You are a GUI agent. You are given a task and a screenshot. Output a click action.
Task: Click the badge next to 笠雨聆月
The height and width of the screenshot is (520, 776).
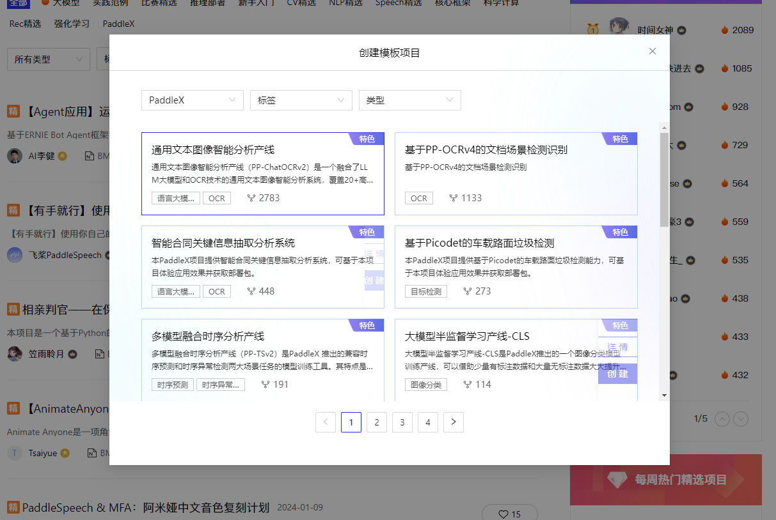[x=73, y=354]
